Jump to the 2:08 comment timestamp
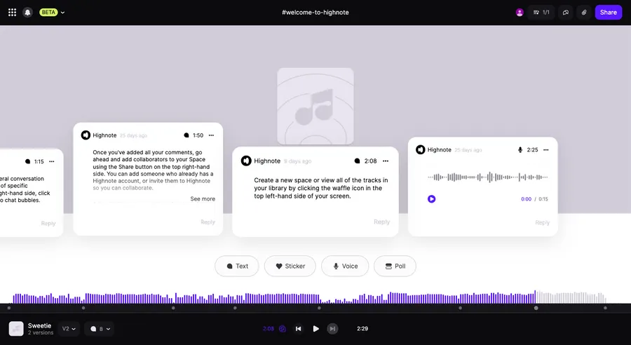Viewport: 631px width, 345px height. point(371,161)
